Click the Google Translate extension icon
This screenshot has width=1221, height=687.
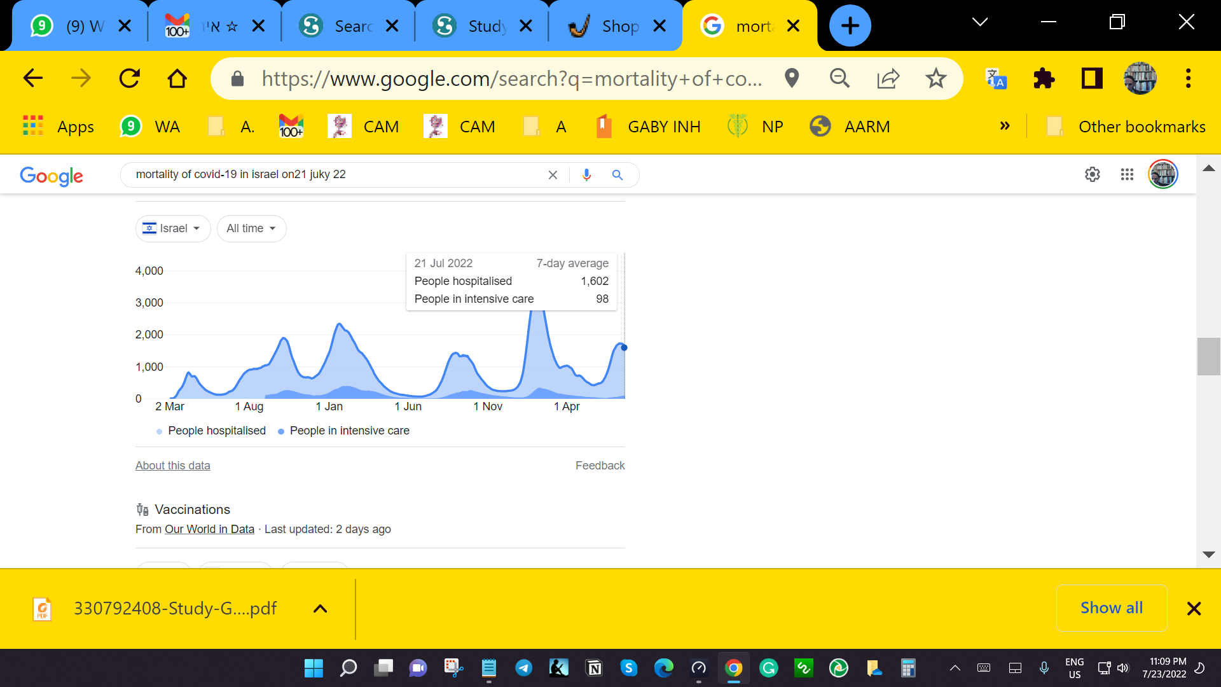[x=996, y=79]
